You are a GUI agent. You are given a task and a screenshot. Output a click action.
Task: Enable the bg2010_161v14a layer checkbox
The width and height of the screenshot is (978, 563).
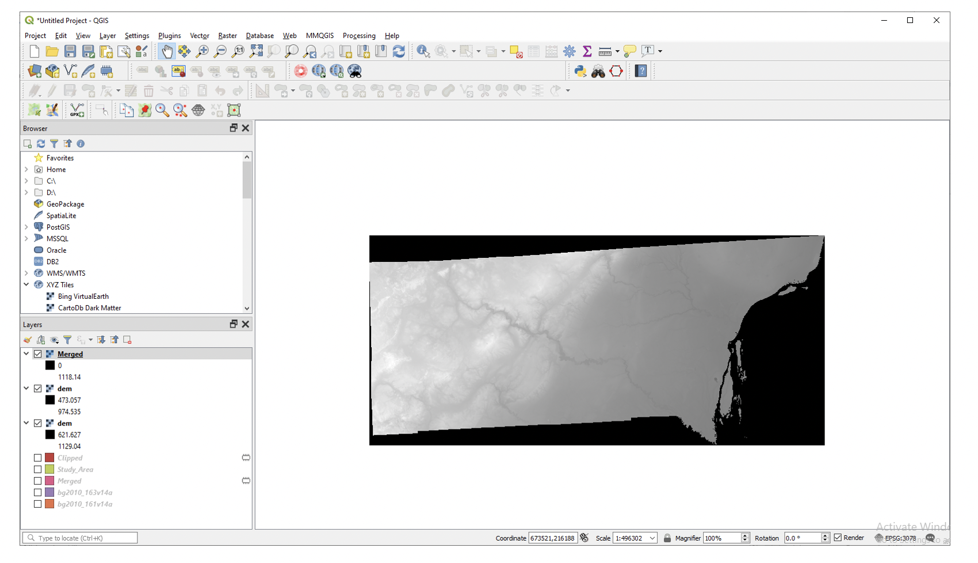tap(38, 504)
